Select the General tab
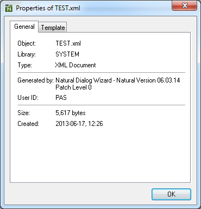The width and height of the screenshot is (201, 209). coord(24,27)
